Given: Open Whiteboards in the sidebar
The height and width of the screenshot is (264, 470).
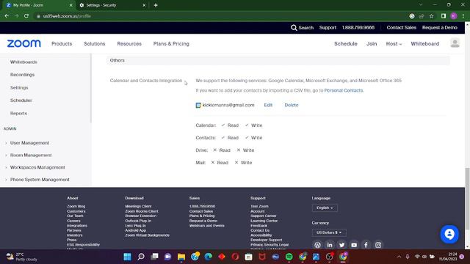Looking at the screenshot, I should tap(23, 62).
